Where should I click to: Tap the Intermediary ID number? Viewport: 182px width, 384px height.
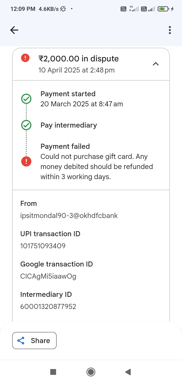[x=48, y=306]
